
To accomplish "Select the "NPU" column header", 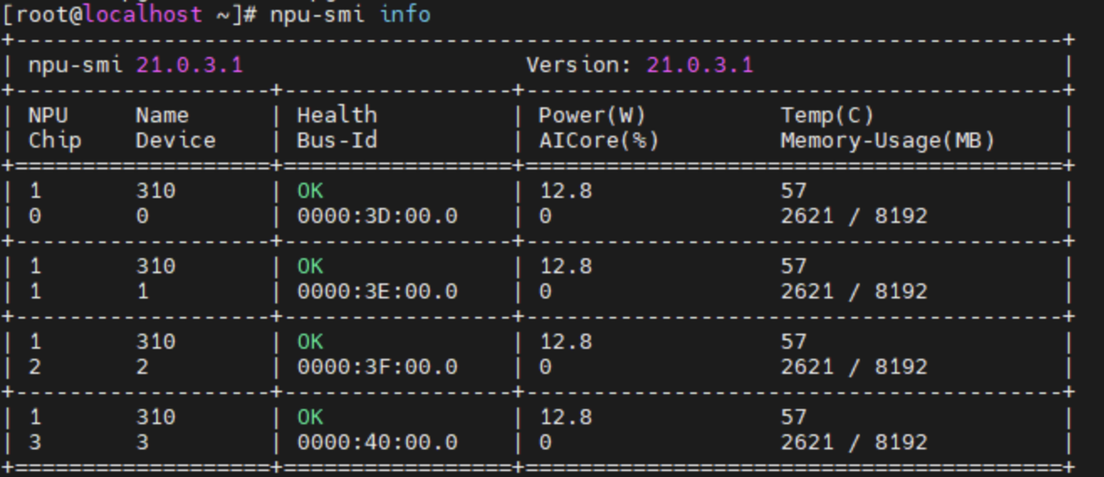I will [x=47, y=116].
